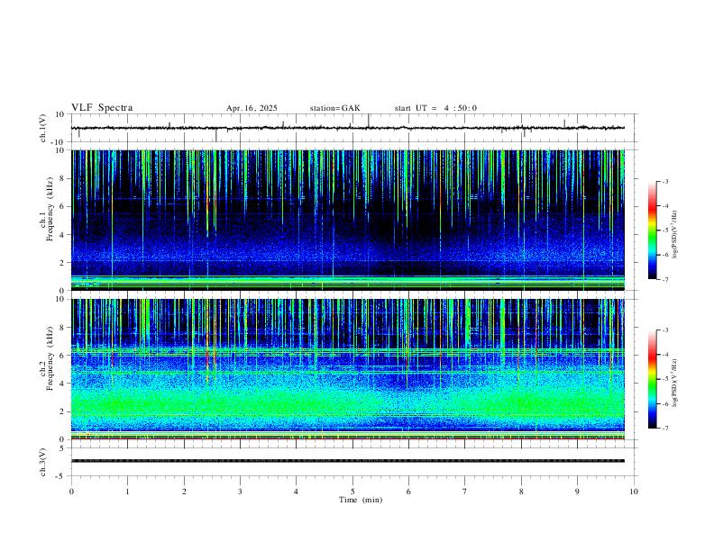Click the ch.3 voltage trace band
Image resolution: width=714 pixels, height=551 pixels.
[348, 461]
